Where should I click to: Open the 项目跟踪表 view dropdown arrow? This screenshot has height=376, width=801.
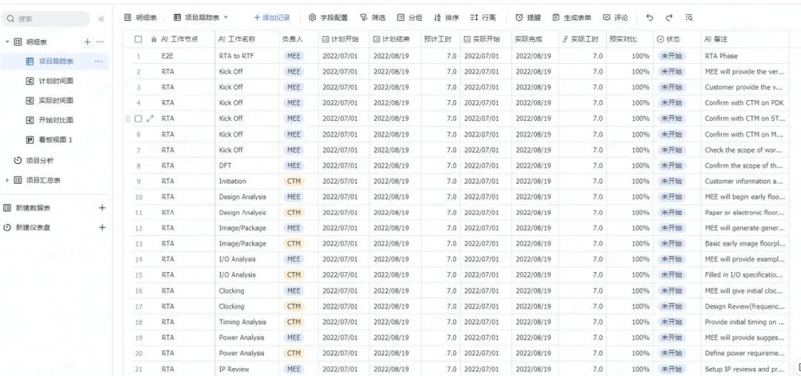pyautogui.click(x=225, y=17)
